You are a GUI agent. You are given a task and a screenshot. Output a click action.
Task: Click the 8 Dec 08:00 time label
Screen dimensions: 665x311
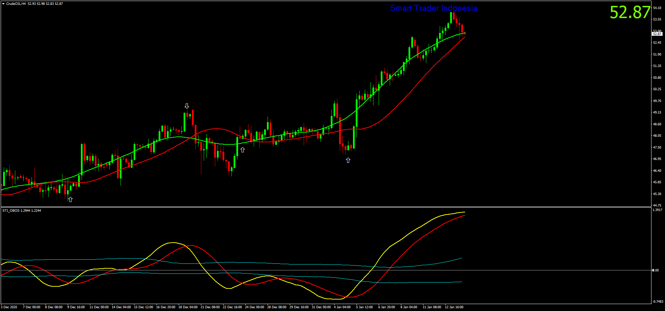(54, 307)
